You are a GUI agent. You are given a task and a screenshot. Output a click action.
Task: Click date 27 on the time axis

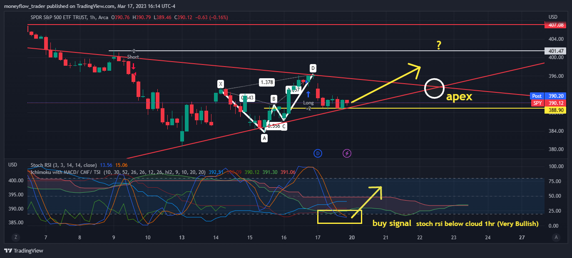coord(522,238)
